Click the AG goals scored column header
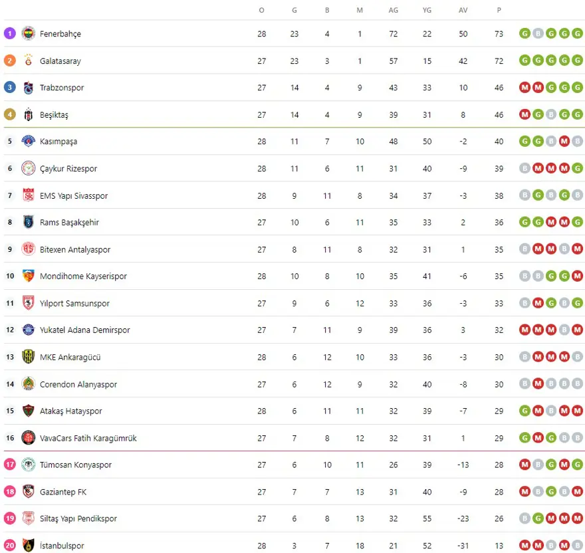The image size is (585, 553). click(x=394, y=10)
